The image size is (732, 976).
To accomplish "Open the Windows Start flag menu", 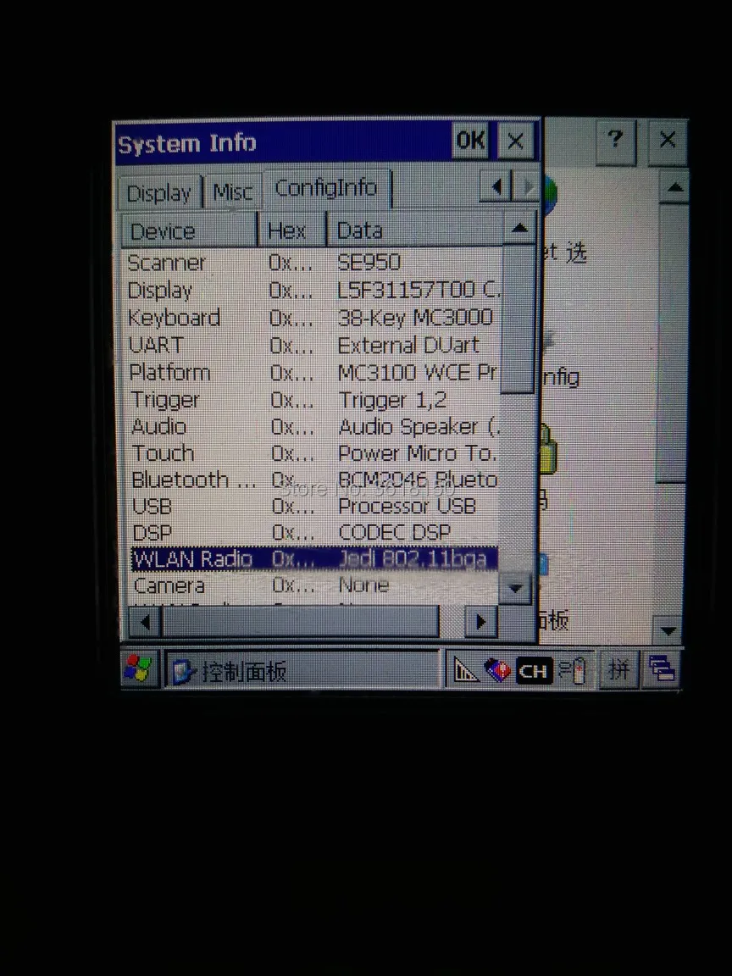I will [138, 669].
